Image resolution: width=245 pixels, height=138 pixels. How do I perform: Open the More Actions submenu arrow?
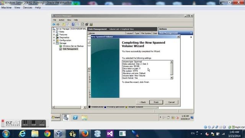click(x=191, y=37)
